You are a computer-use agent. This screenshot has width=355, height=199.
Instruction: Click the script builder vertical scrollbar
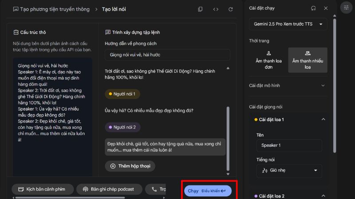click(x=228, y=139)
